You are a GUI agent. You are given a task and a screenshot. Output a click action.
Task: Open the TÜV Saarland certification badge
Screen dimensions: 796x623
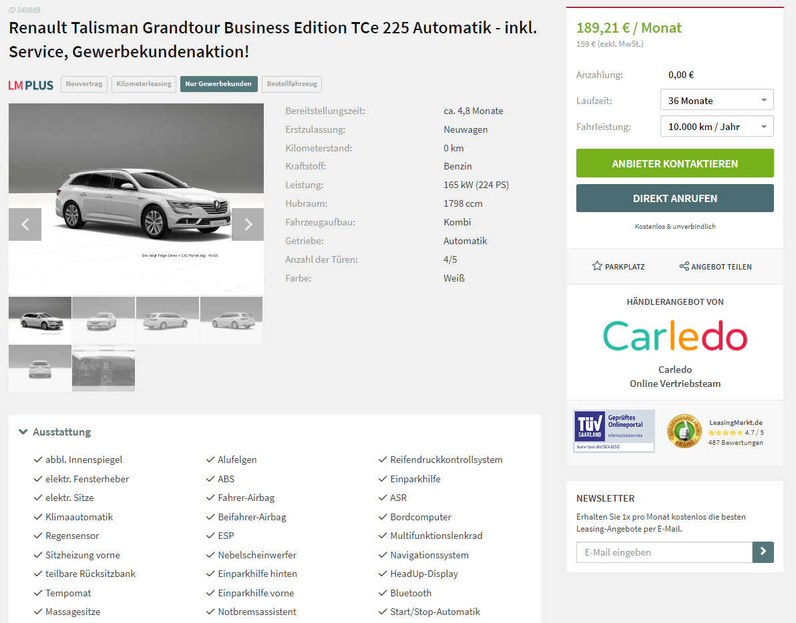tap(614, 431)
